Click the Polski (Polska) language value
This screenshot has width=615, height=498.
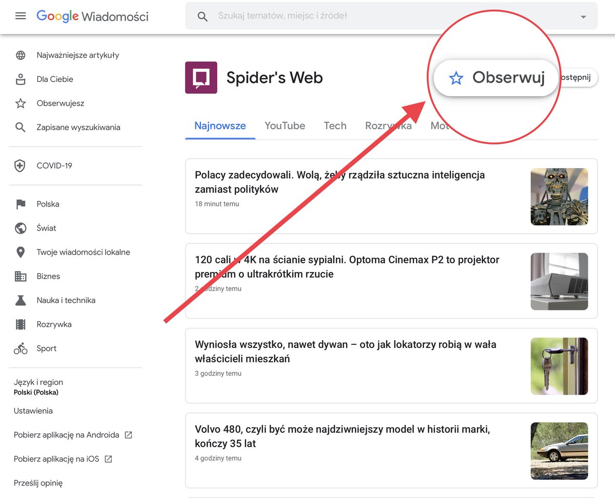tap(36, 392)
